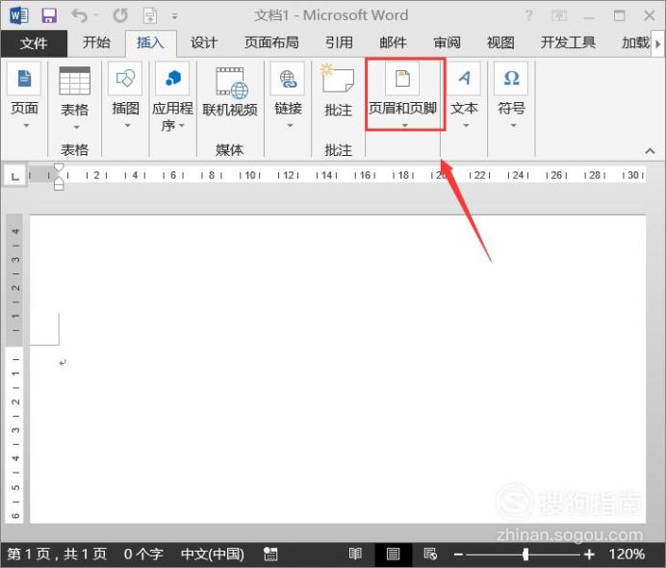Image resolution: width=666 pixels, height=568 pixels.
Task: Click the macro recording icon in status bar
Action: click(x=270, y=554)
